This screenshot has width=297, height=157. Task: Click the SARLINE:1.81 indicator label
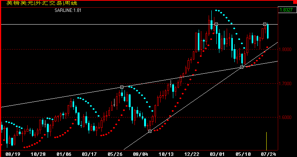(68, 10)
